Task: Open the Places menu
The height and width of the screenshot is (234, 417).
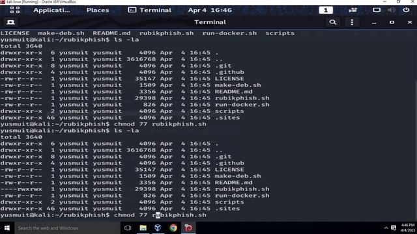Action: click(98, 10)
